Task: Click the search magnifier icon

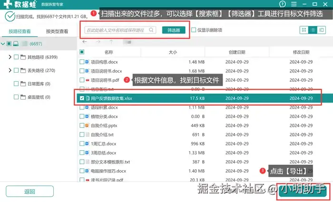Action: pyautogui.click(x=151, y=30)
